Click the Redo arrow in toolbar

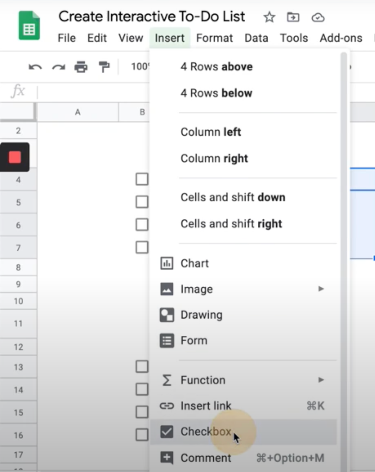tap(58, 67)
